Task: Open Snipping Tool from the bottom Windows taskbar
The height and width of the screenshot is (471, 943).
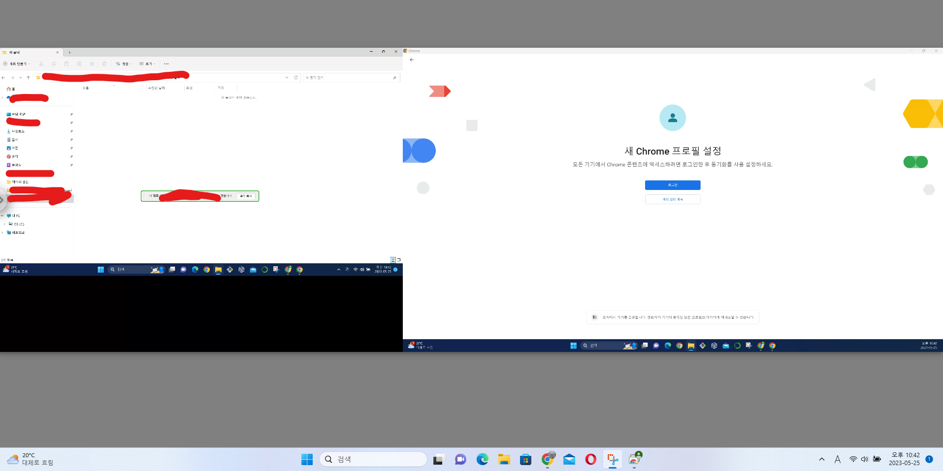Action: [613, 459]
